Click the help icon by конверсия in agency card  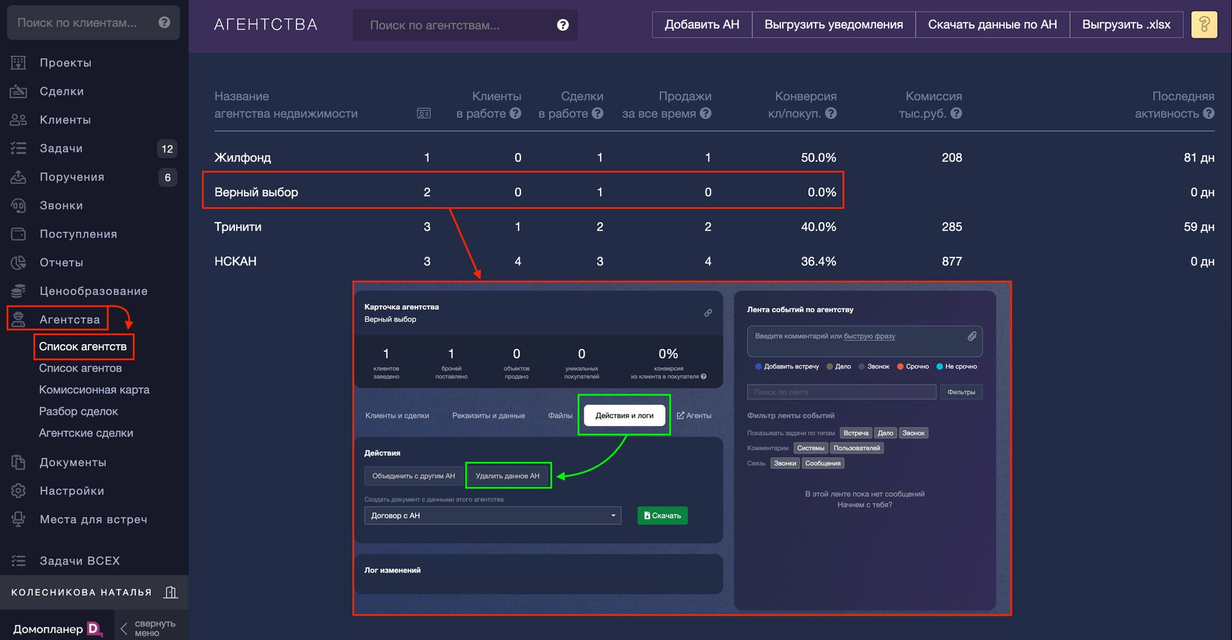pos(704,376)
